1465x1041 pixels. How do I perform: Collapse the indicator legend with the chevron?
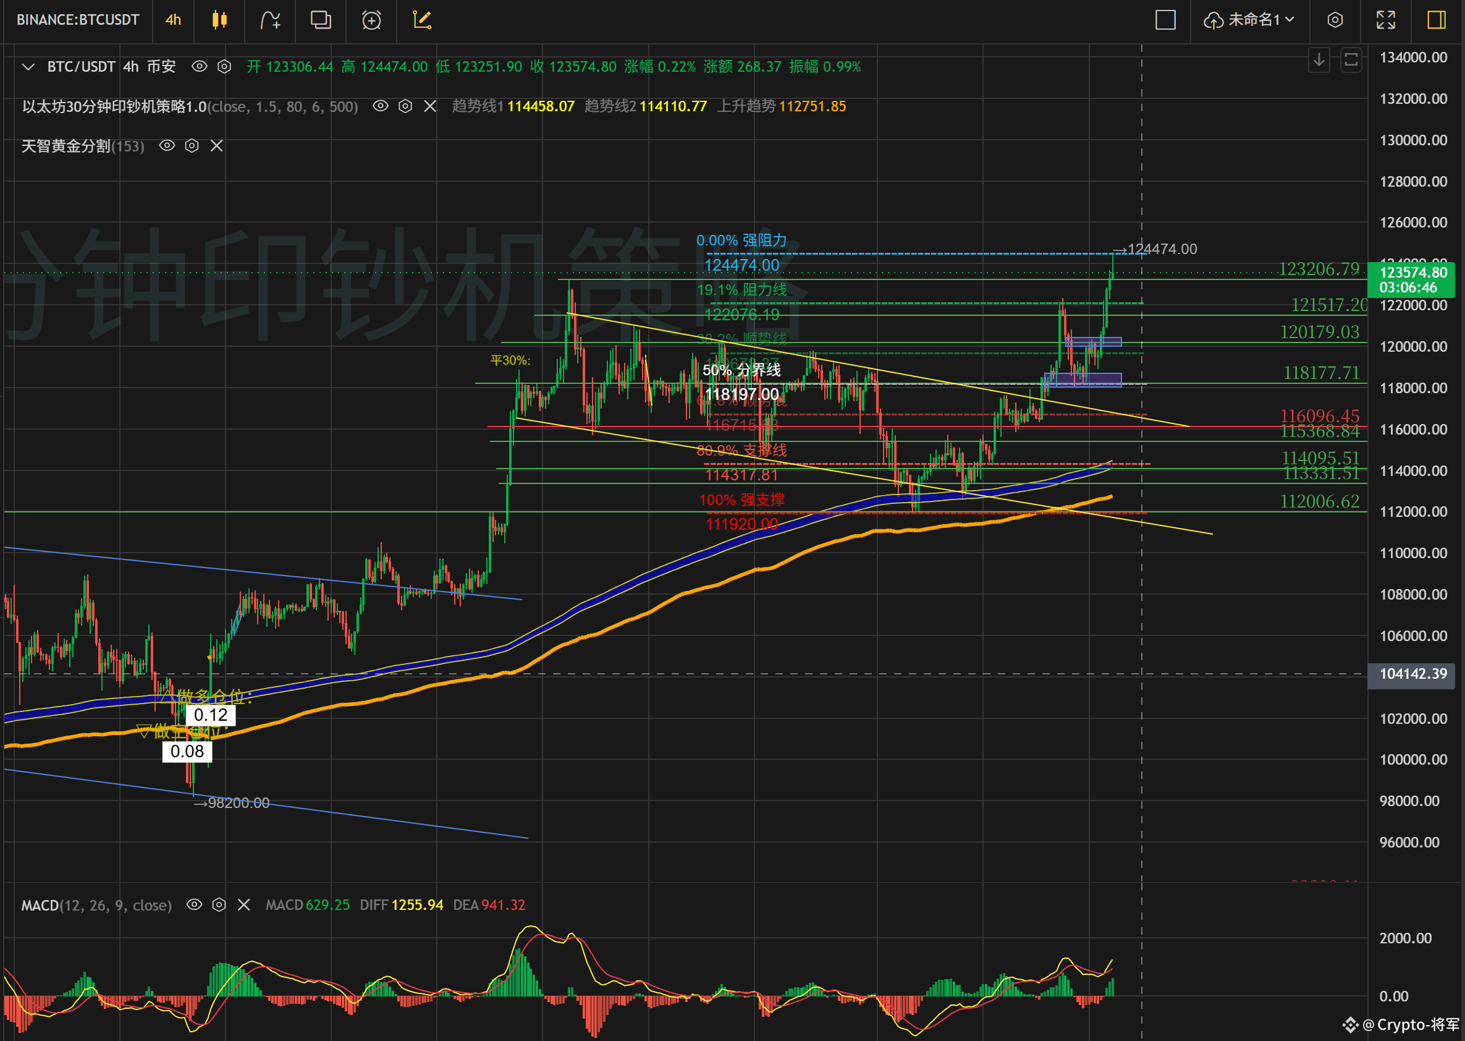(x=28, y=67)
